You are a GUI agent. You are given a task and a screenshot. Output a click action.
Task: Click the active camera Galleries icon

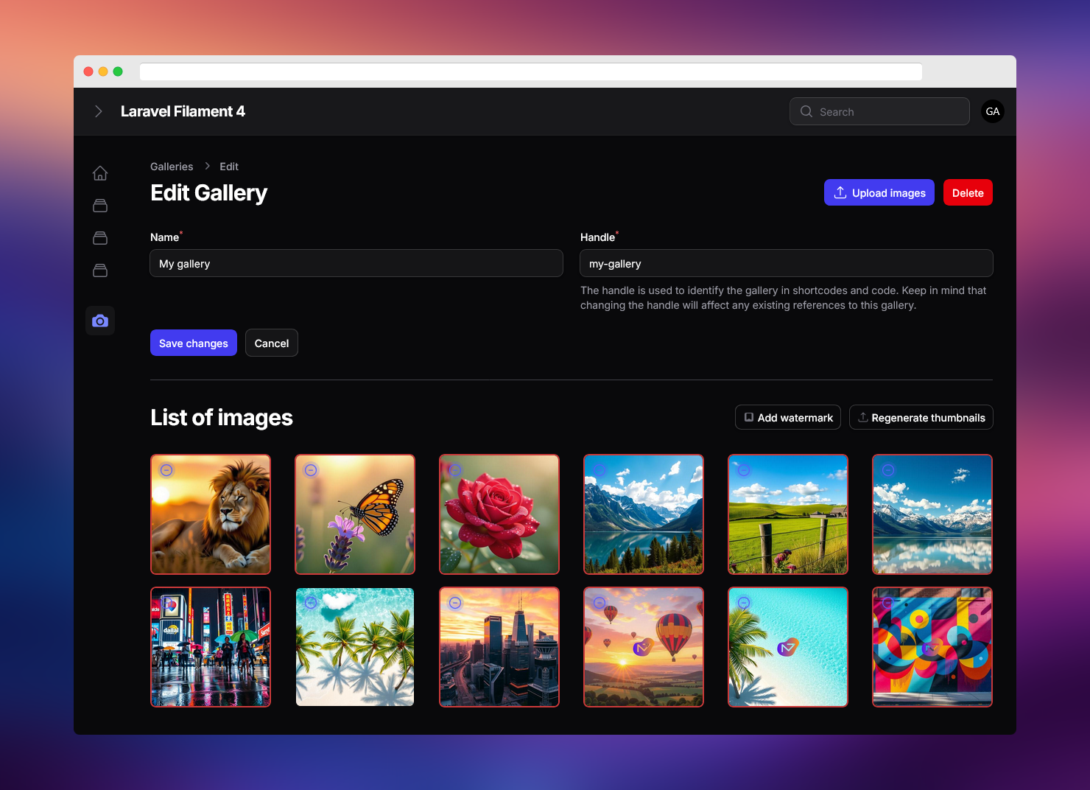coord(100,320)
